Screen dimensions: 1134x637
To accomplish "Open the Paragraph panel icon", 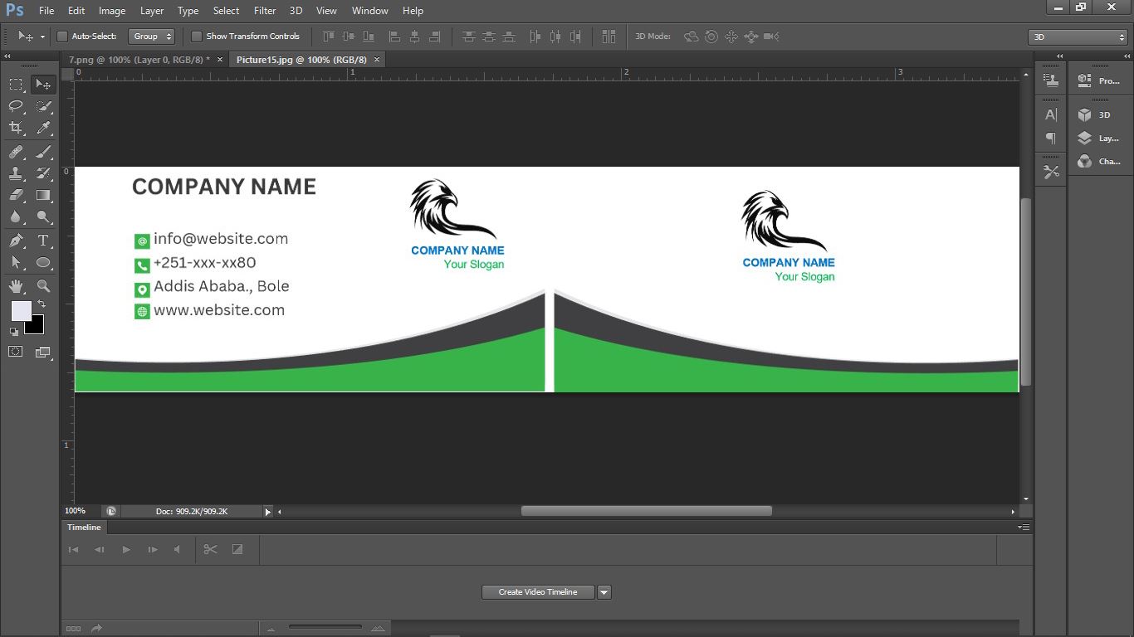I will (x=1051, y=138).
